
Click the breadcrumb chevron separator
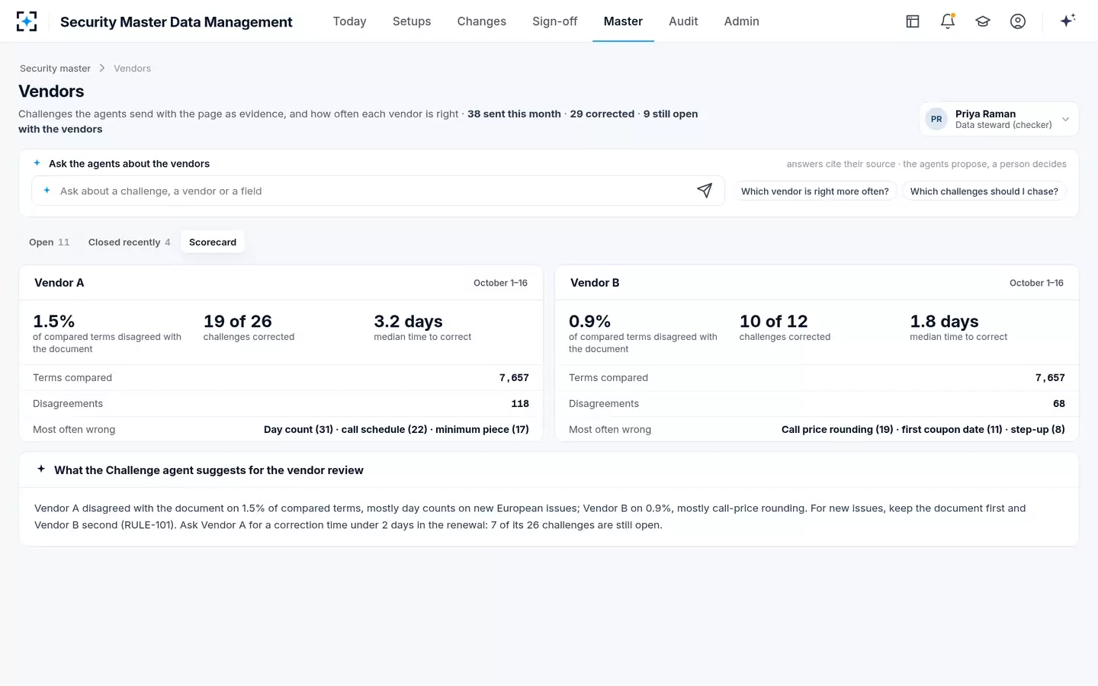click(102, 69)
